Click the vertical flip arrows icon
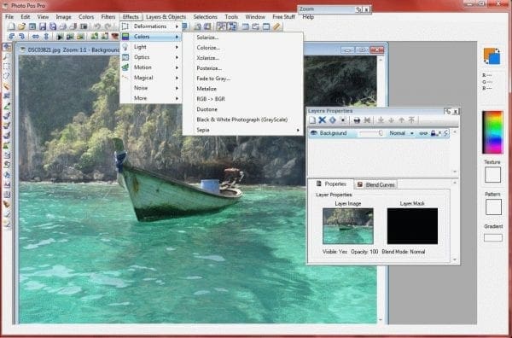Viewport: 512px width, 338px height. tap(46, 36)
